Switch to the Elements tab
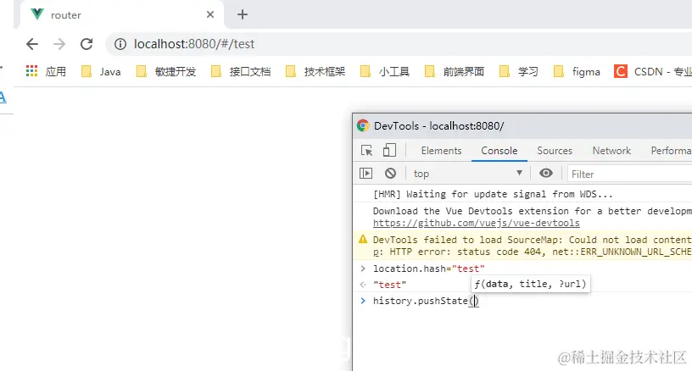 click(x=441, y=151)
